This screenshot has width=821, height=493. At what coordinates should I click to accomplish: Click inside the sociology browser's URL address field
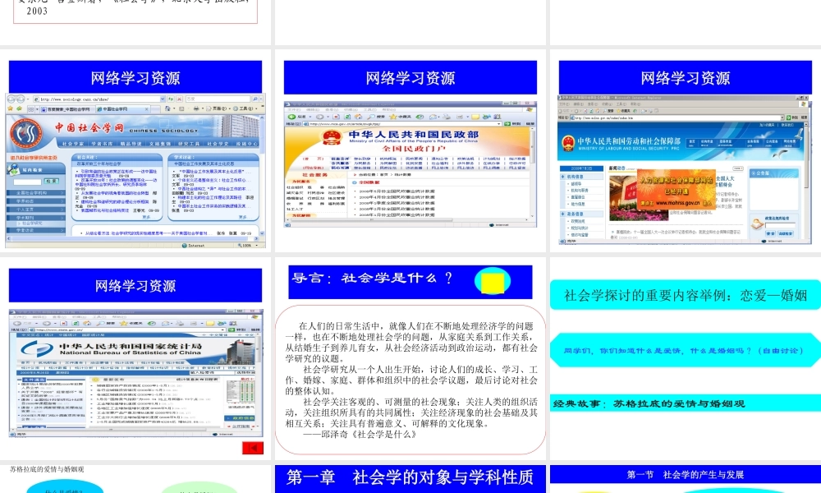(99, 99)
